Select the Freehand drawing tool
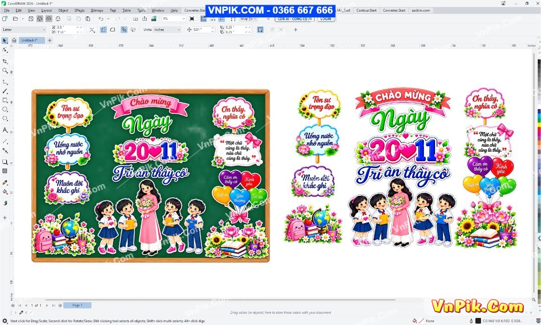The height and width of the screenshot is (325, 541). click(x=5, y=82)
